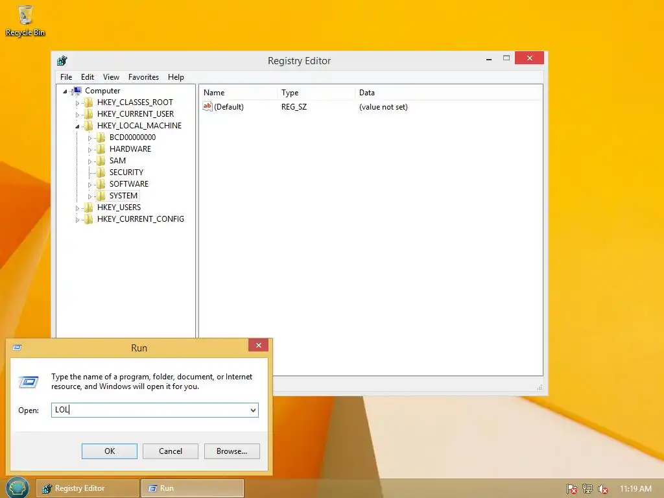Click the HKEY_CURRENT_USER folder icon
Screen dimensions: 664x498
coord(88,114)
